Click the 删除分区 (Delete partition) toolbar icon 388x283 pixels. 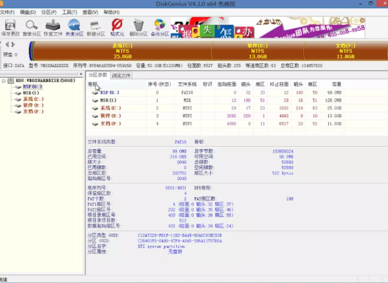[x=139, y=27]
